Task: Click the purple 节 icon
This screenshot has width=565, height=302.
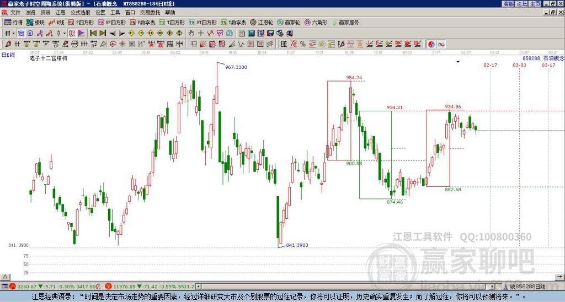Action: (220, 34)
